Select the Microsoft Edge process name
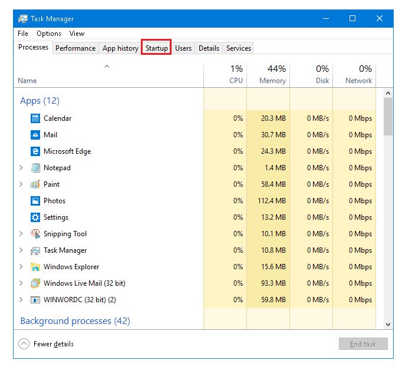This screenshot has height=367, width=402. (x=67, y=151)
